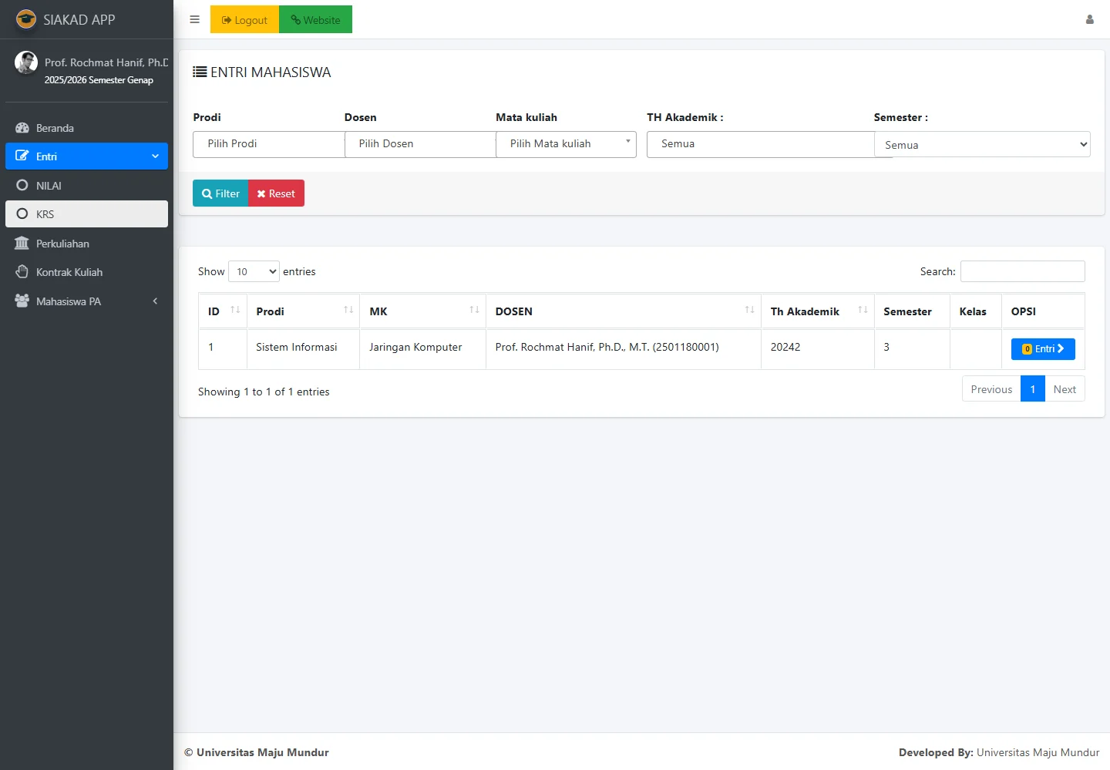Sort table by Prodi column arrows
The height and width of the screenshot is (770, 1110).
point(348,310)
